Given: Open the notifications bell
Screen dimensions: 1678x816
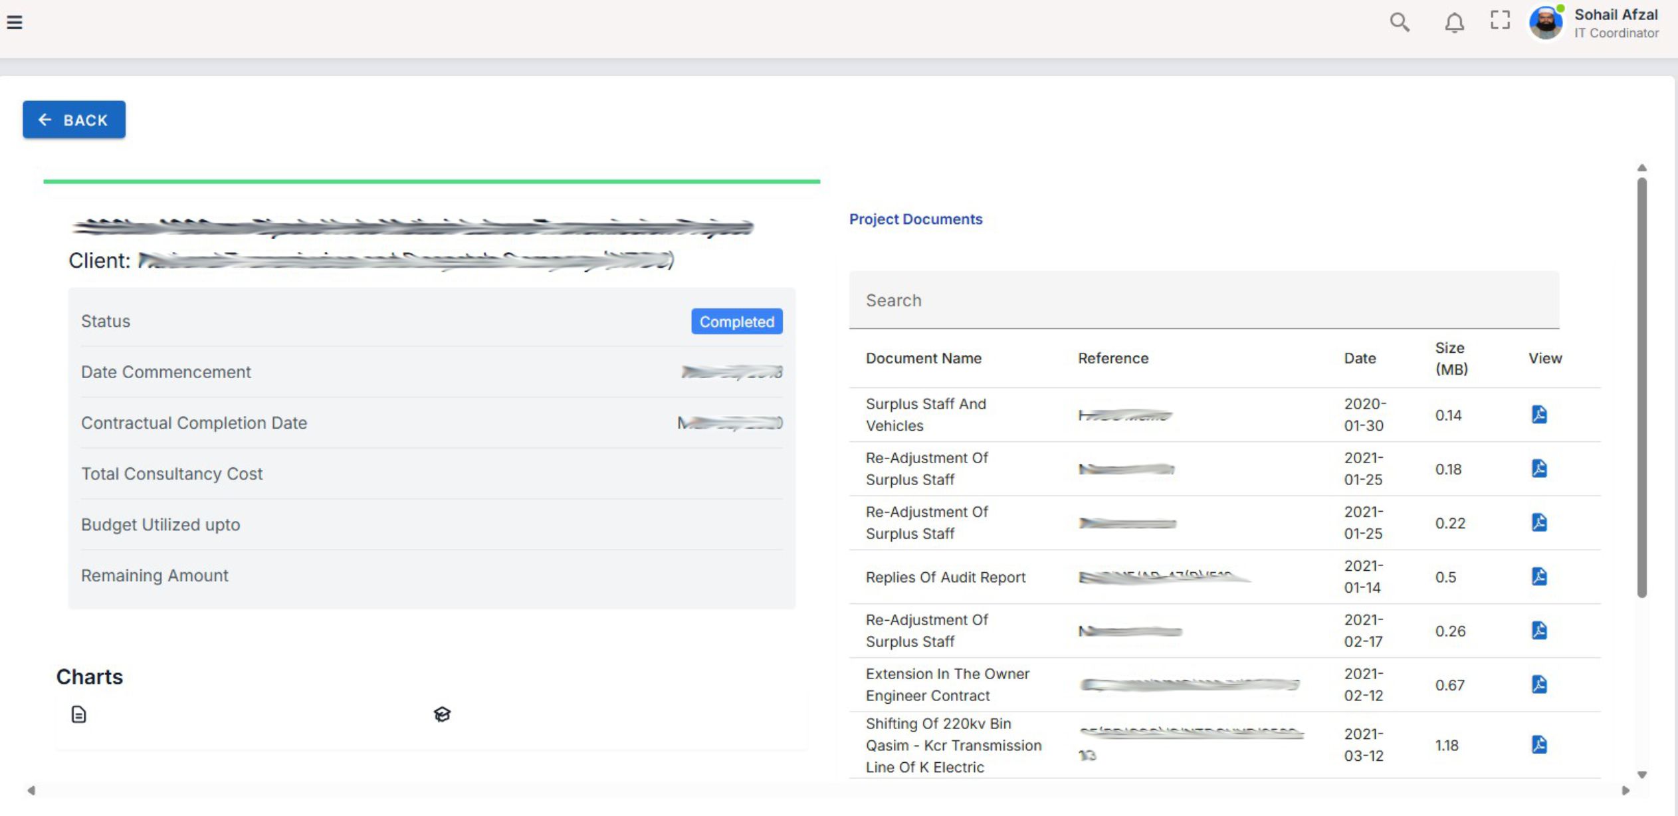Looking at the screenshot, I should pos(1454,23).
